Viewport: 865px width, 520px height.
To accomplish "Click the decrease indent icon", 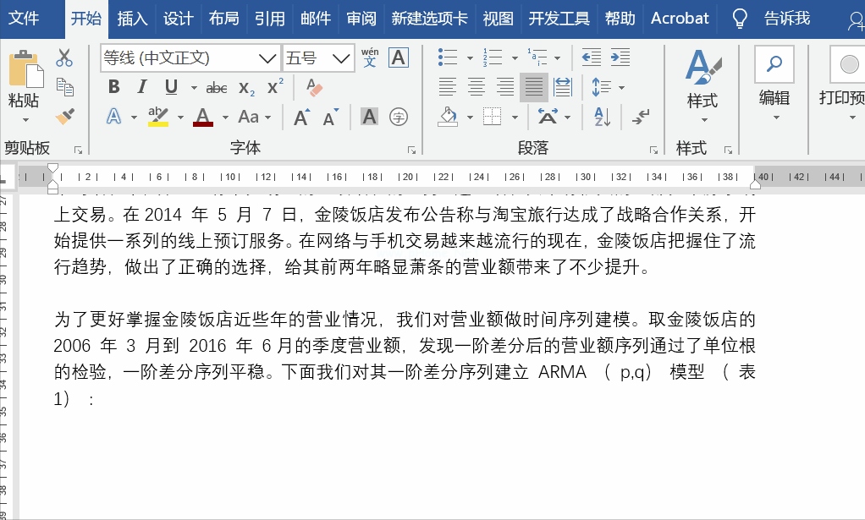I will (592, 57).
